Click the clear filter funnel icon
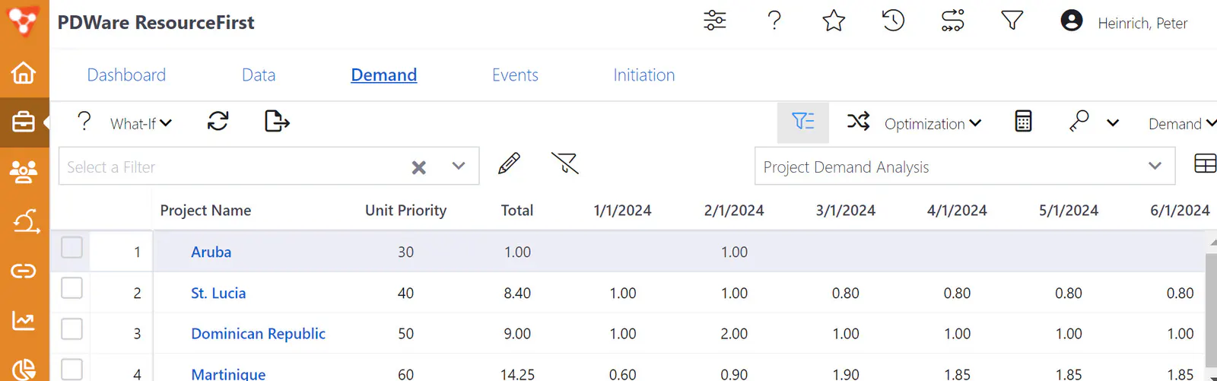This screenshot has width=1217, height=381. (564, 164)
